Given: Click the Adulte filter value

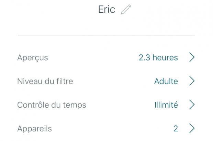Looking at the screenshot, I should coord(166,82).
